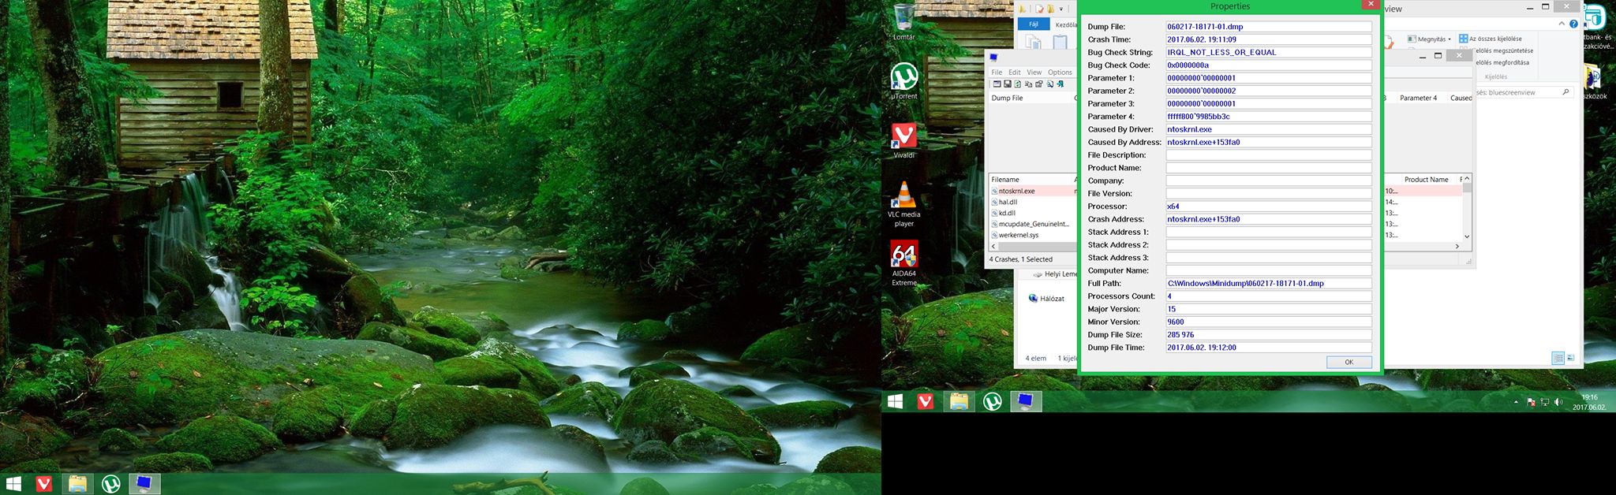Switch Explorer to details view icon
1616x495 pixels.
tap(1558, 358)
